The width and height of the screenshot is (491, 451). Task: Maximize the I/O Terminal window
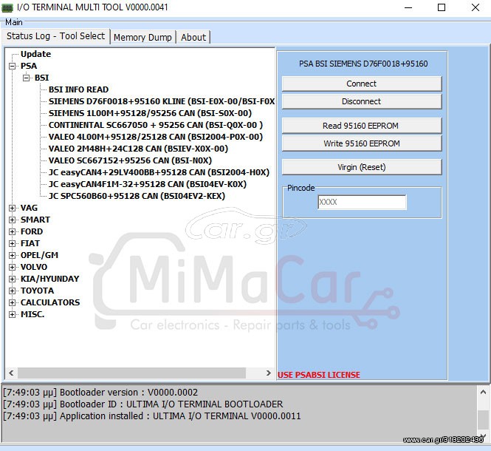[442, 7]
